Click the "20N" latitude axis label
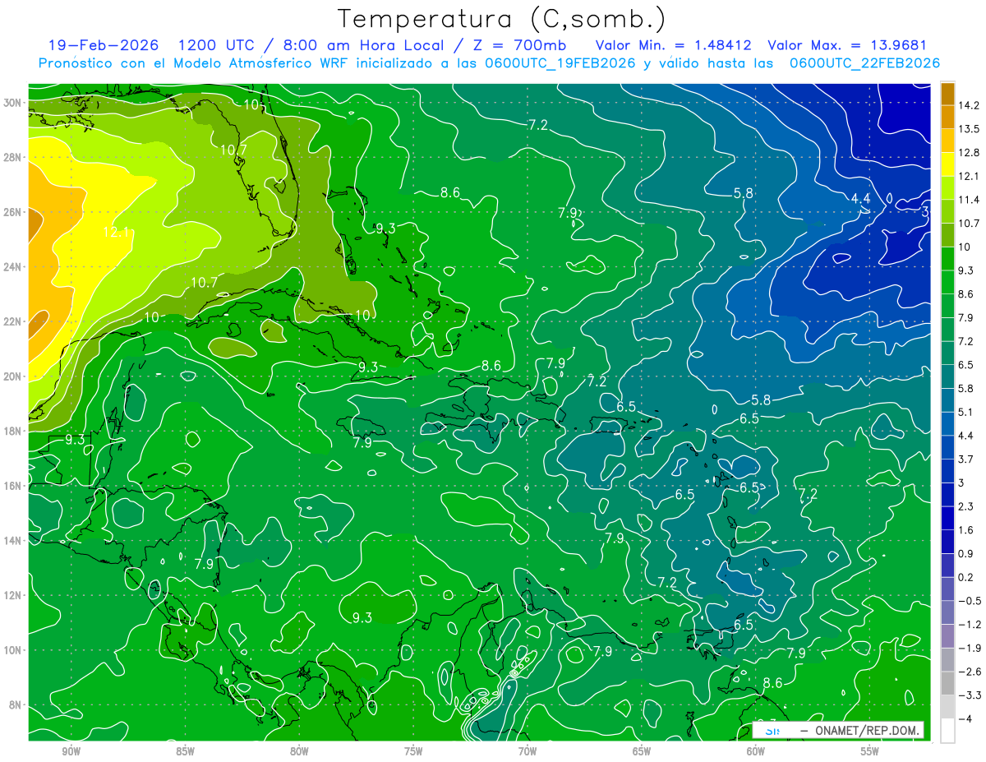Viewport: 986px width, 762px height. [14, 376]
